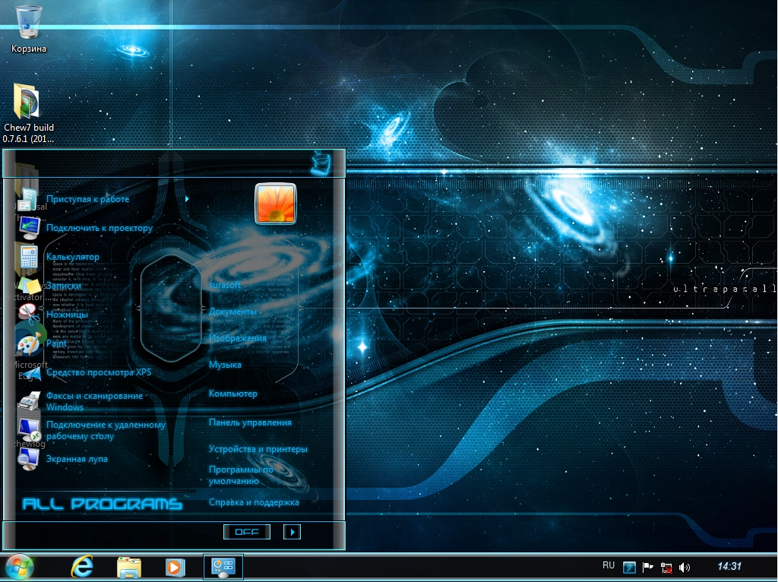This screenshot has width=778, height=582.
Task: Select Устройства и принтеры menu entry
Action: pos(258,449)
